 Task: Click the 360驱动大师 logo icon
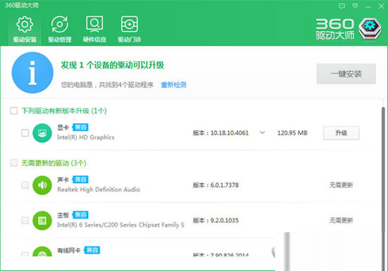[370, 29]
